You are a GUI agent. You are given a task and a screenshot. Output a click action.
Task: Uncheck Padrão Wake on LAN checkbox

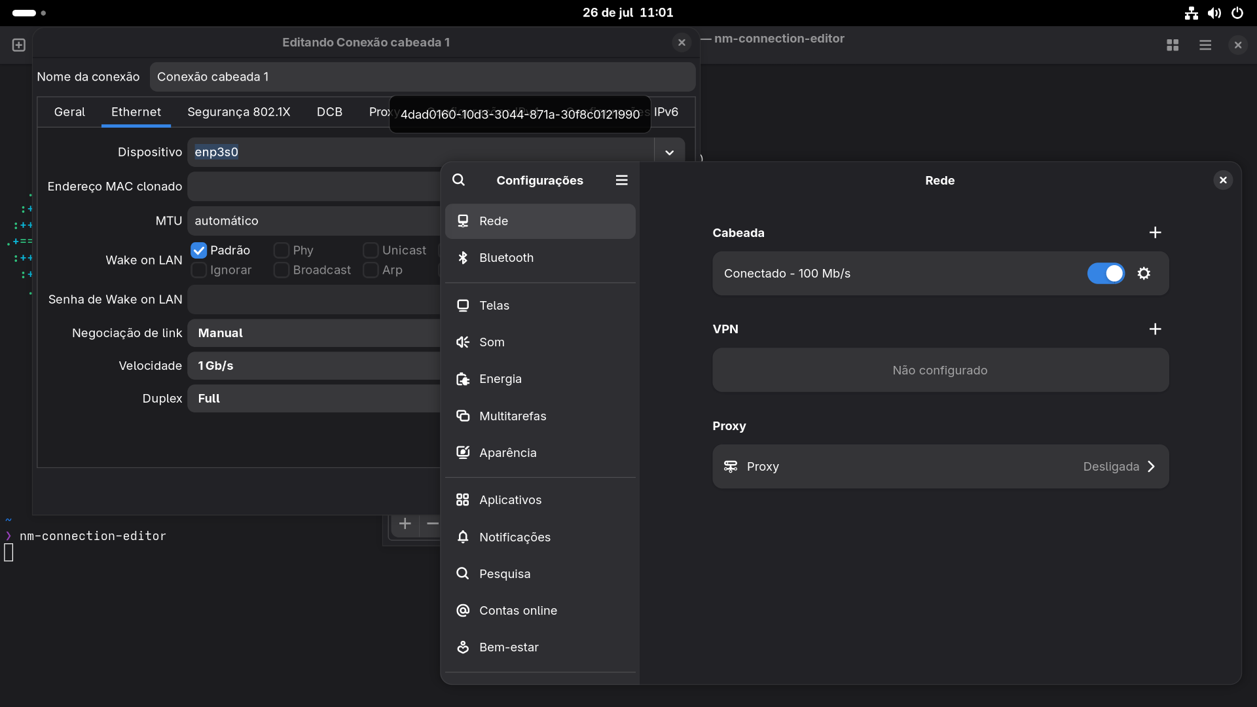coord(199,251)
